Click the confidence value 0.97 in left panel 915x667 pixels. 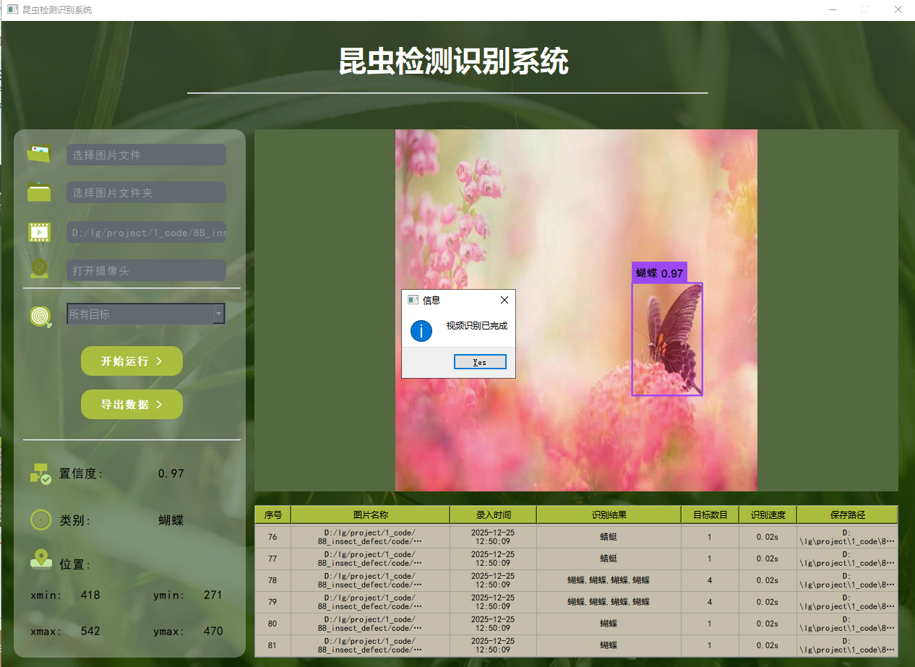pos(171,474)
